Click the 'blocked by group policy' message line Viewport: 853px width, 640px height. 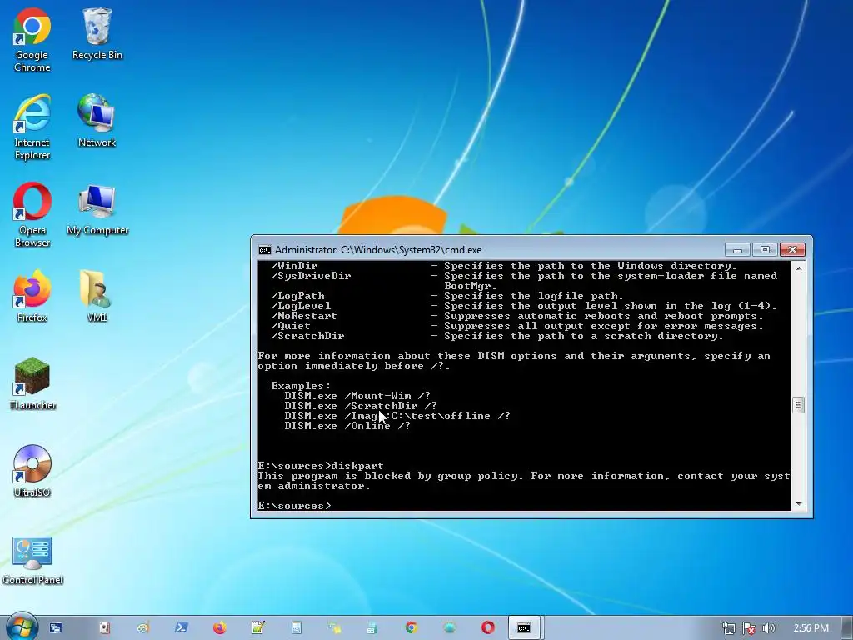(x=524, y=481)
